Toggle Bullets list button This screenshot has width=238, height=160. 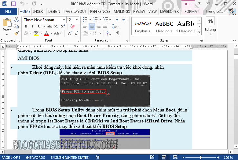[85, 20]
